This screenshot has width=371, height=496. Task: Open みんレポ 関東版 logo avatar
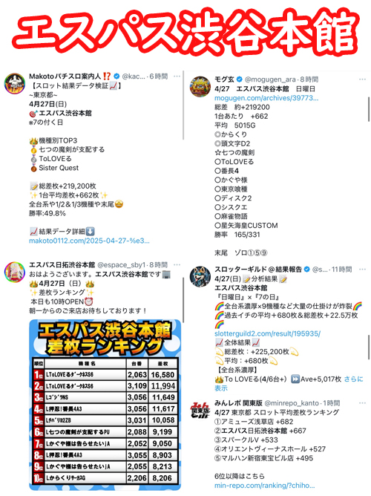[200, 411]
